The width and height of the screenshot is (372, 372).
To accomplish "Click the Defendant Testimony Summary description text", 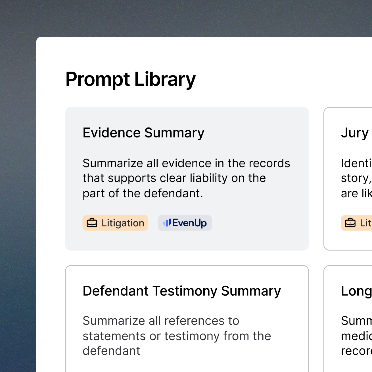I will point(177,336).
